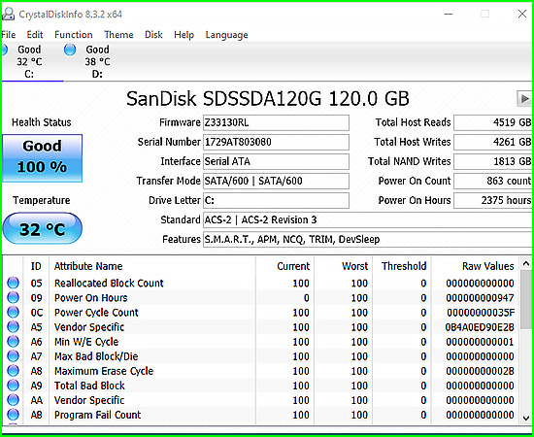The height and width of the screenshot is (437, 534).
Task: Select the Power Cycle Count attribute name
Action: (x=96, y=313)
